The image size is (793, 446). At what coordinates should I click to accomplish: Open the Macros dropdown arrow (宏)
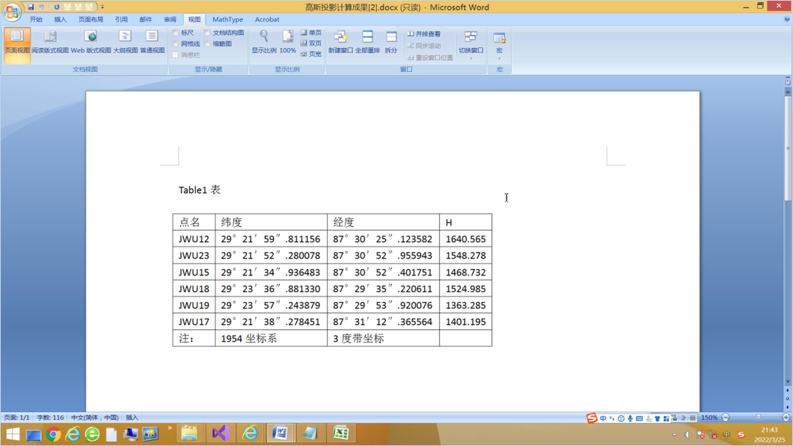pos(499,58)
